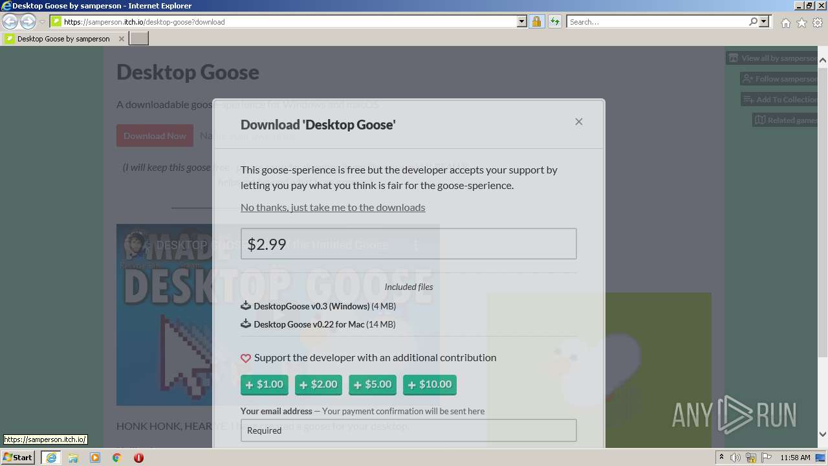Image resolution: width=828 pixels, height=466 pixels.
Task: Click the address bar URL
Action: [144, 22]
